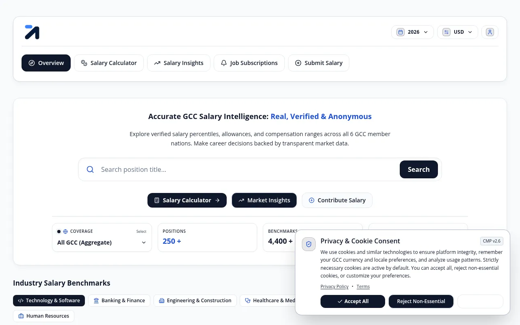Viewport: 520px width, 325px height.
Task: Click the site logo in the header
Action: coord(32,32)
